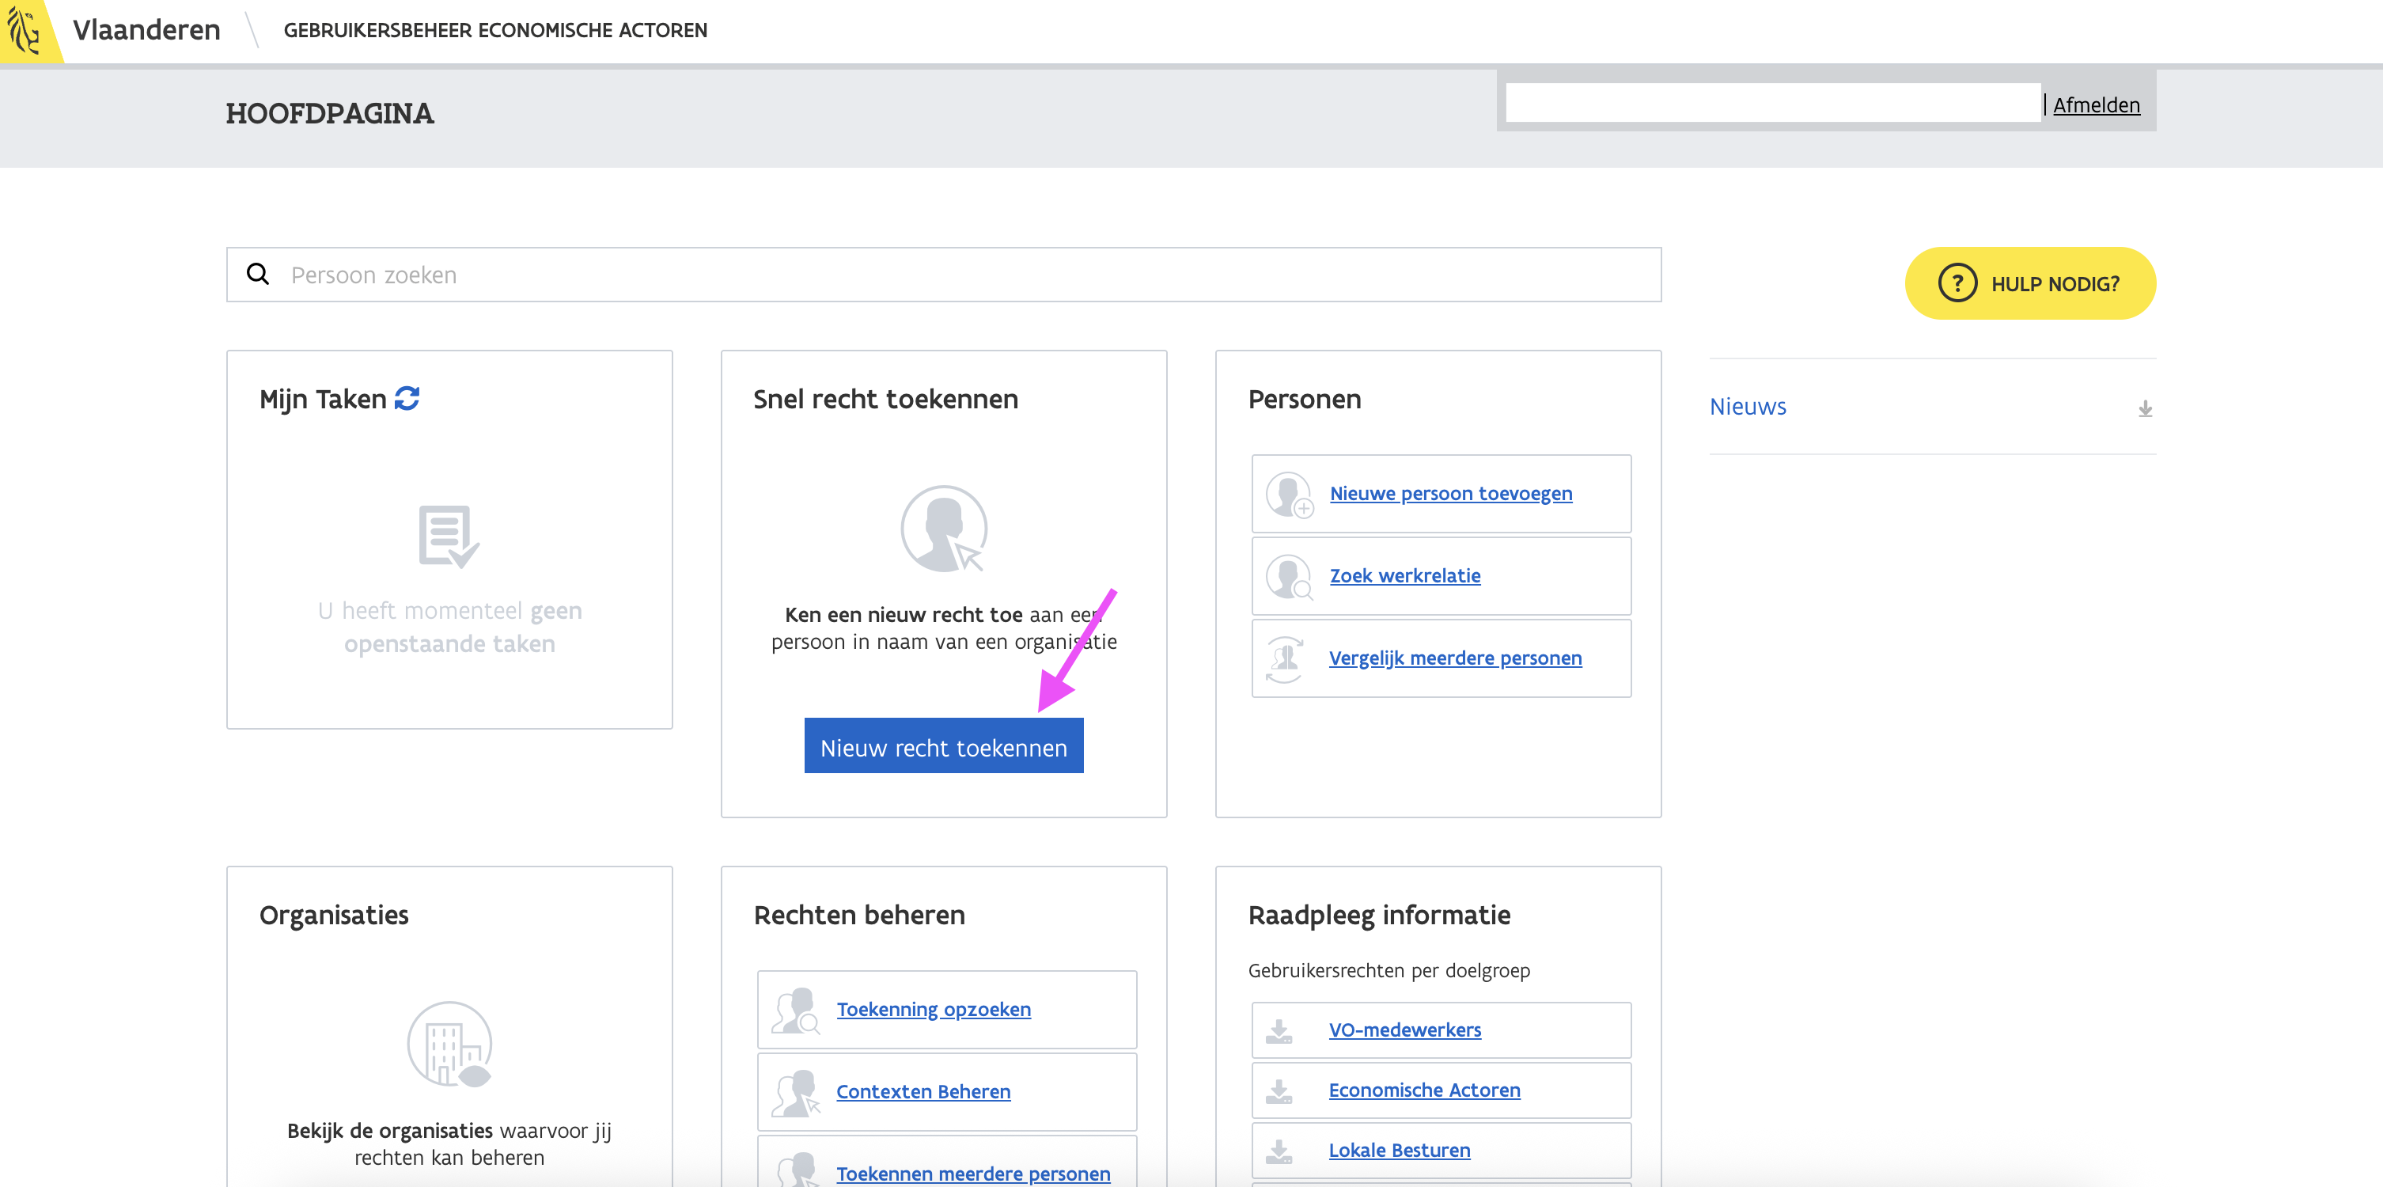Click the magnifier icon in the search bar
The width and height of the screenshot is (2383, 1187).
[x=258, y=275]
